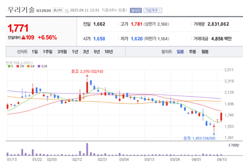
Task: Click the 시가 value 1,650
Action: [99, 39]
